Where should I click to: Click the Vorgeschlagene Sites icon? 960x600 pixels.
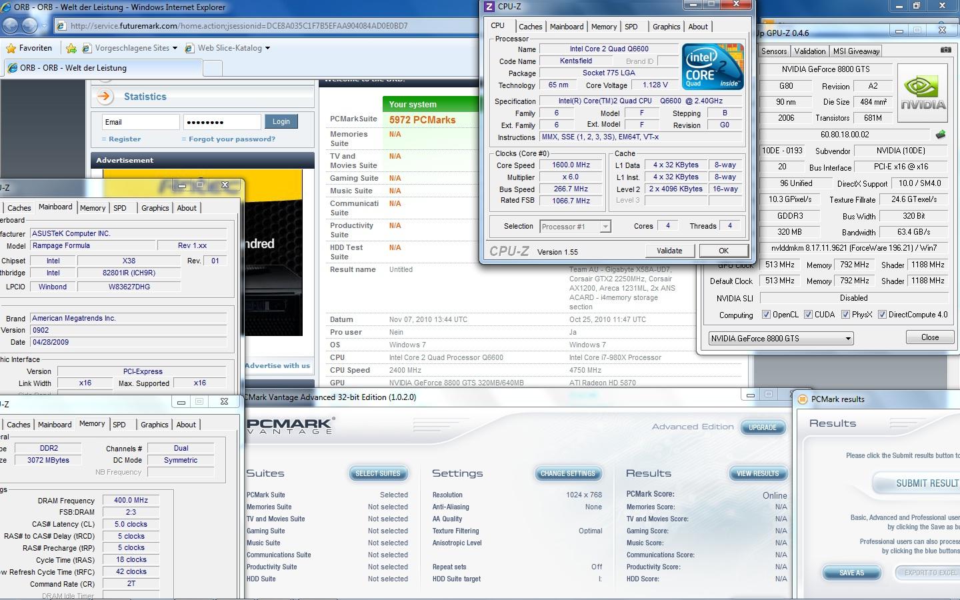(87, 48)
